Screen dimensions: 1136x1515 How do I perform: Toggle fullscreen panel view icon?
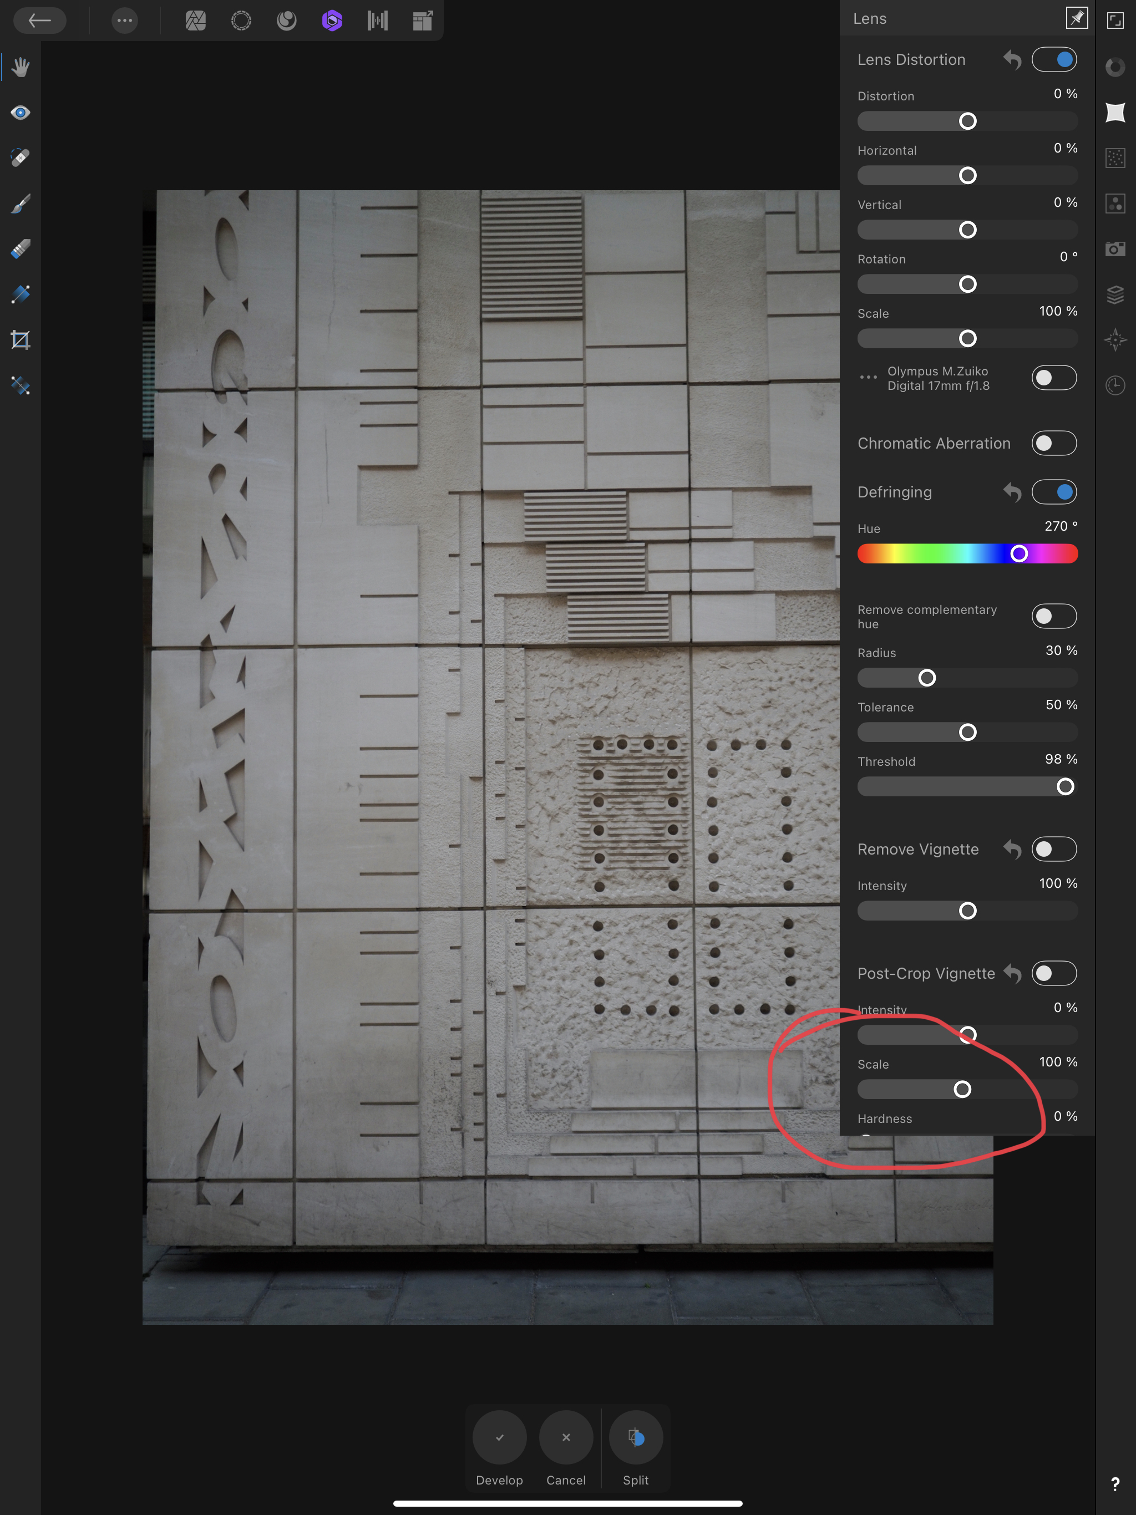[1115, 21]
